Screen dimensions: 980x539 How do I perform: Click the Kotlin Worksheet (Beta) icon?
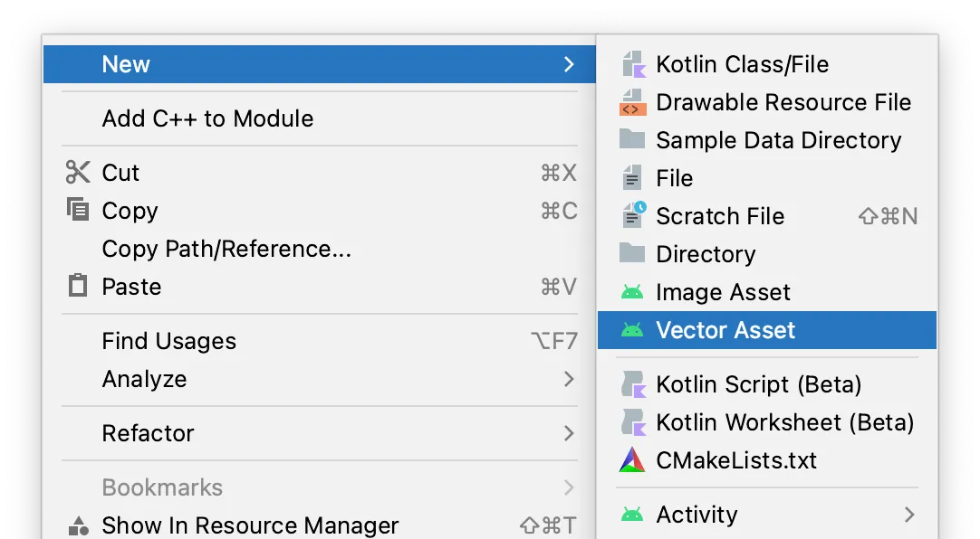632,422
